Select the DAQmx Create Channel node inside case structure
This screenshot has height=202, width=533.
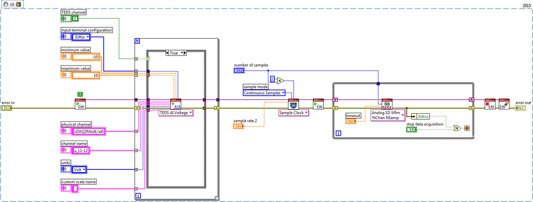pos(176,104)
